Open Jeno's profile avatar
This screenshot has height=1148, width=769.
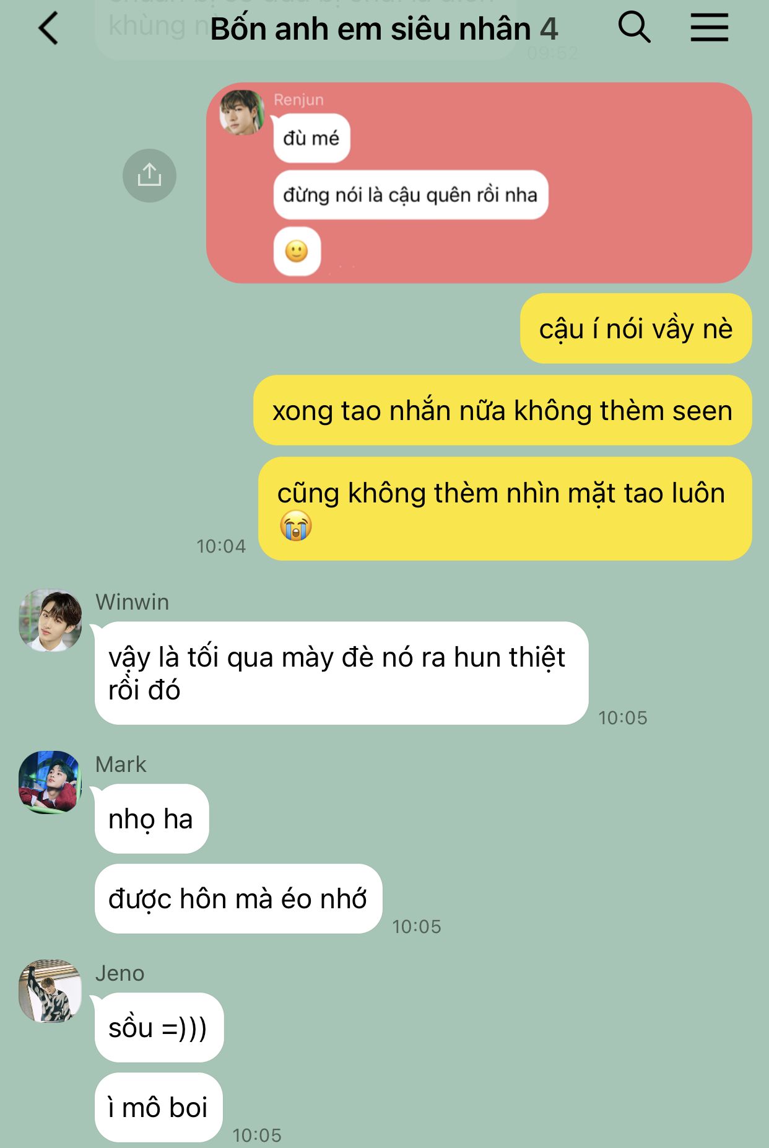click(x=50, y=991)
